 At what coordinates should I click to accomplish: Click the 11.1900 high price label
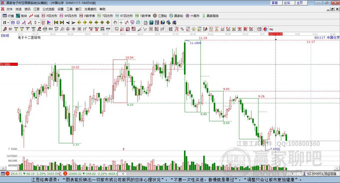click(x=195, y=43)
